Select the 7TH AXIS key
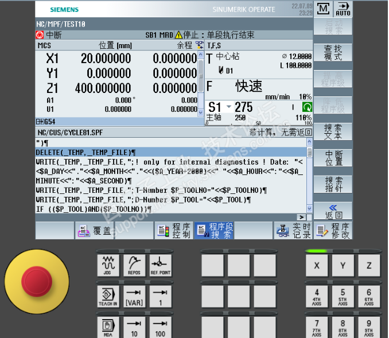The image size is (389, 338). pyautogui.click(x=317, y=327)
